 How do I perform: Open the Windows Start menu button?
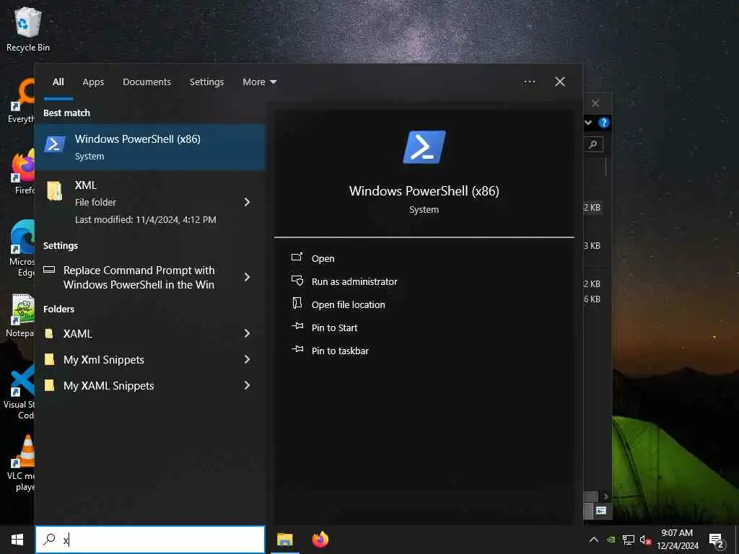(x=17, y=540)
